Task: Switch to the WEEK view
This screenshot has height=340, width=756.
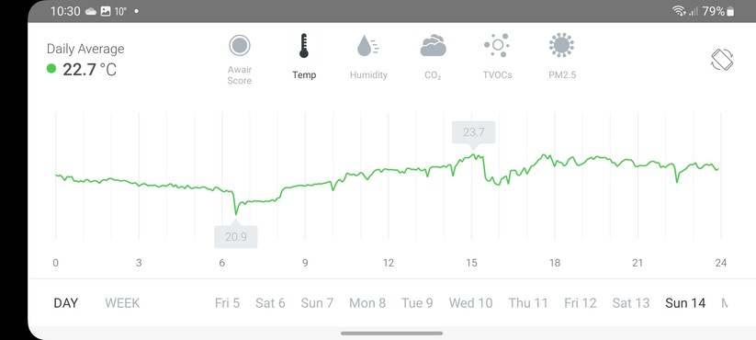Action: (x=122, y=303)
